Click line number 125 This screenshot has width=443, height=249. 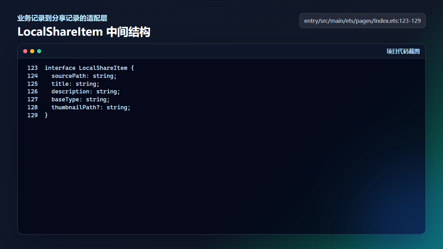[x=33, y=84]
